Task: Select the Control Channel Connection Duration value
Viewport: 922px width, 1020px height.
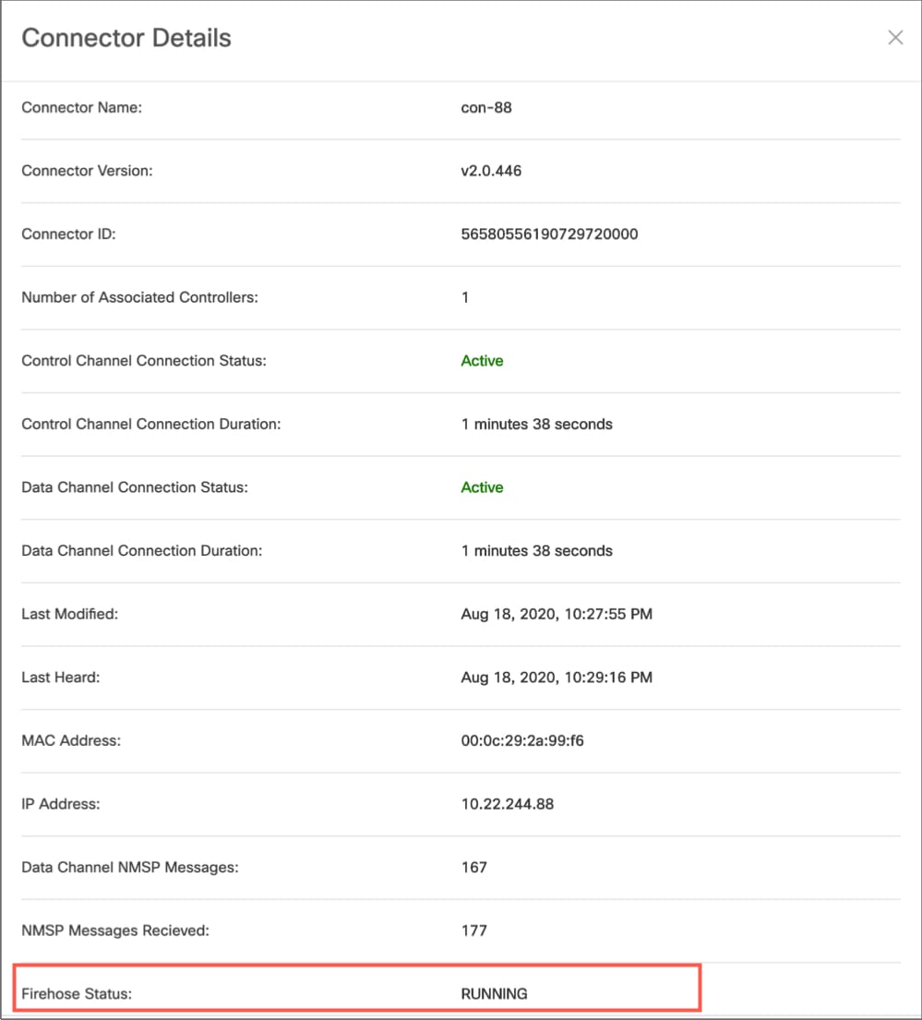Action: [536, 425]
